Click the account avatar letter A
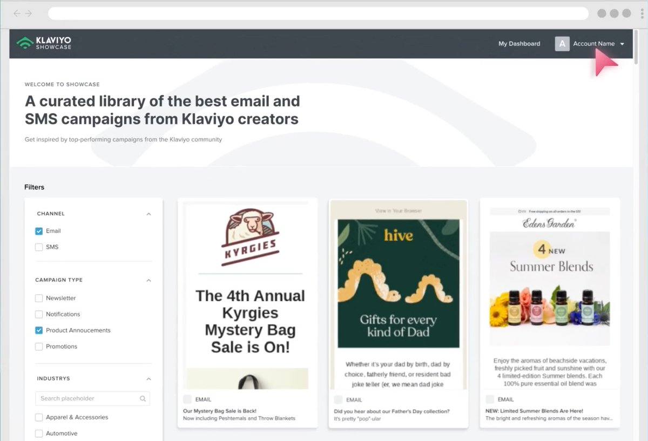648x441 pixels. 562,44
